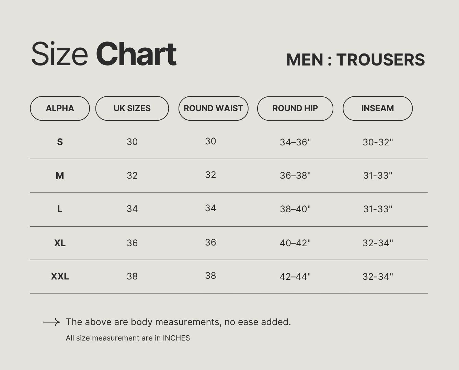Select the L size row label

(x=60, y=209)
